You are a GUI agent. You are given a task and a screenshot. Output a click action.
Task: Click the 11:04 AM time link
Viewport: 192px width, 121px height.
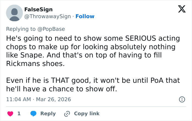coord(18,99)
